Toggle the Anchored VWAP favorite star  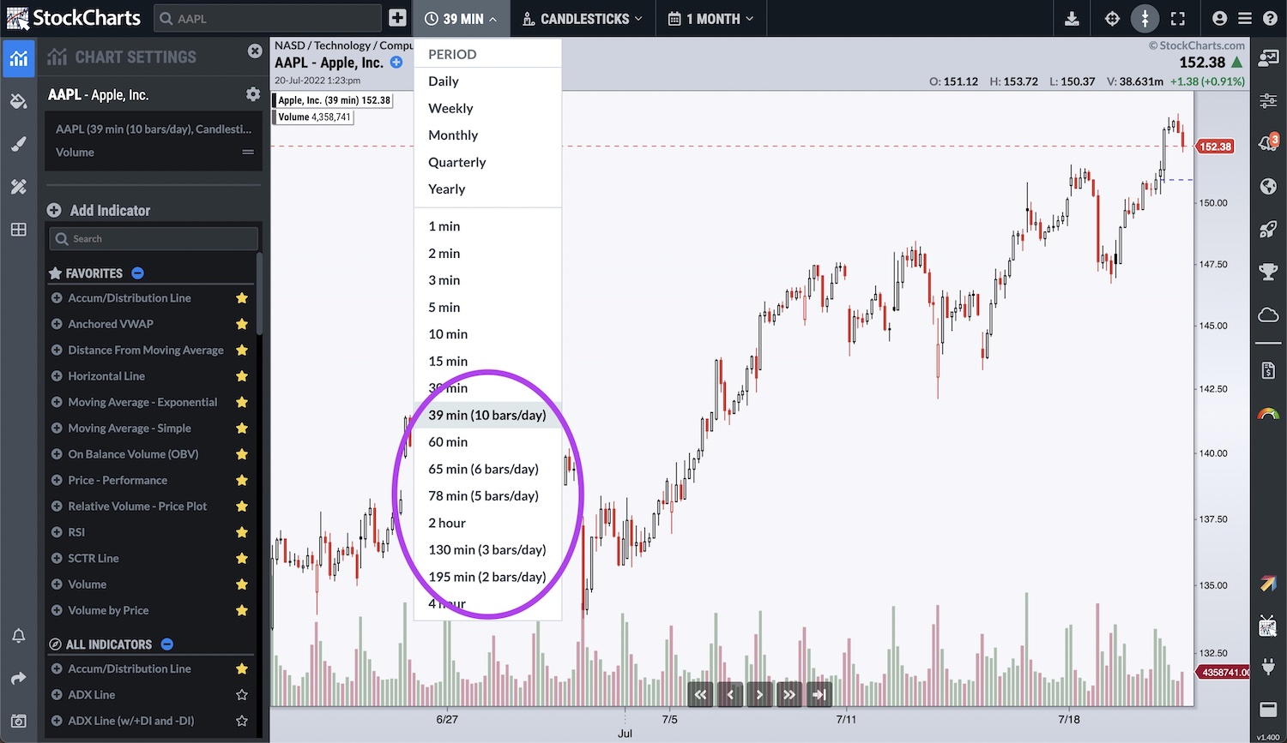242,324
